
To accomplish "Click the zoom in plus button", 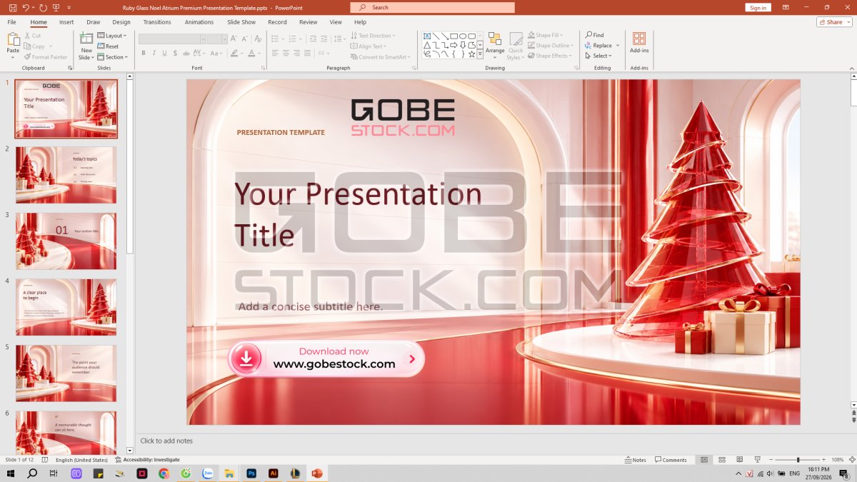I will click(x=824, y=460).
